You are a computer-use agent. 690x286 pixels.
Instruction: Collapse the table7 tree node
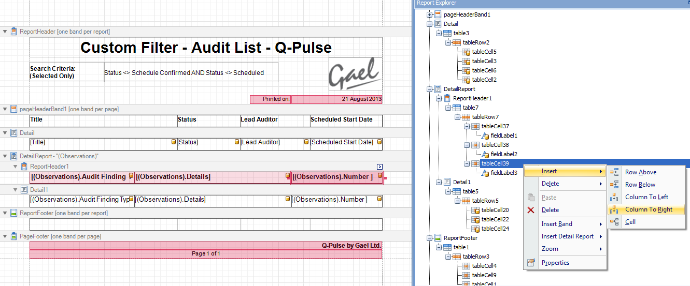[x=448, y=108]
